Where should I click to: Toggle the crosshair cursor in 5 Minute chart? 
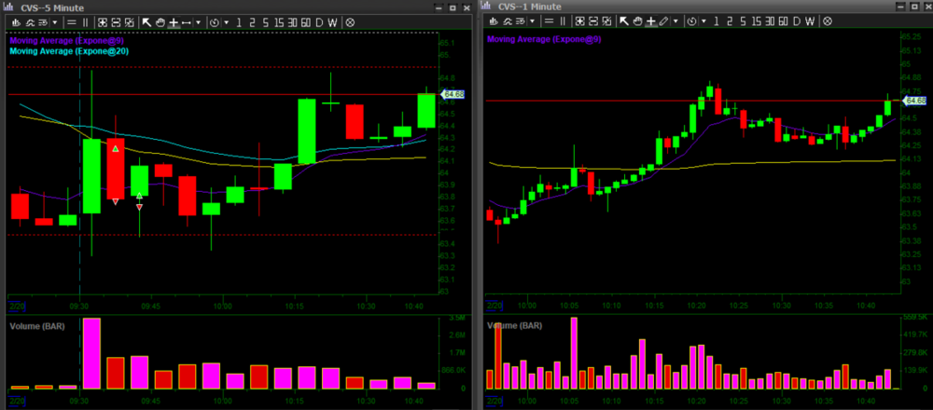click(x=174, y=21)
